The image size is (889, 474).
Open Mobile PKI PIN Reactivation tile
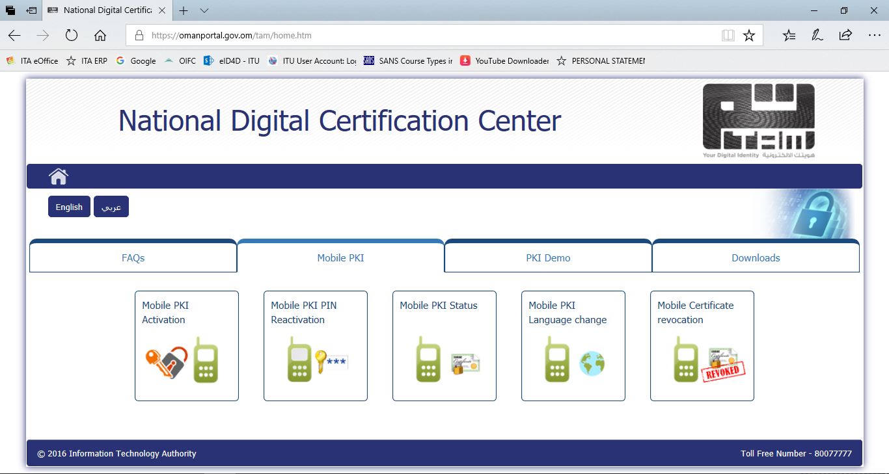315,346
